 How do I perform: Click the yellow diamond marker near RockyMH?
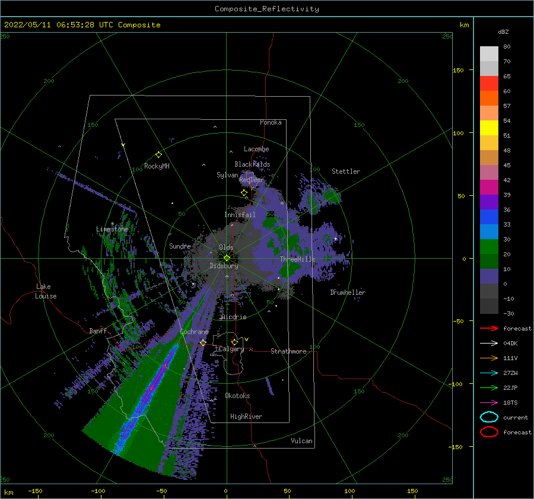click(158, 155)
